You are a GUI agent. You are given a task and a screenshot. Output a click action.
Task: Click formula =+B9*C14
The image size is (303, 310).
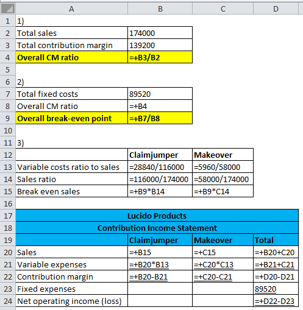tap(223, 191)
